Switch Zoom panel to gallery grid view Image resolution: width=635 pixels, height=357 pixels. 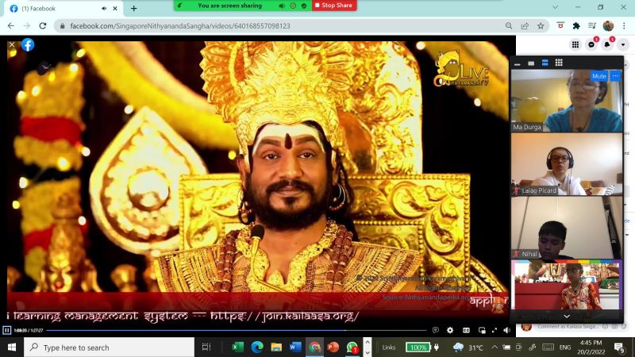[559, 62]
